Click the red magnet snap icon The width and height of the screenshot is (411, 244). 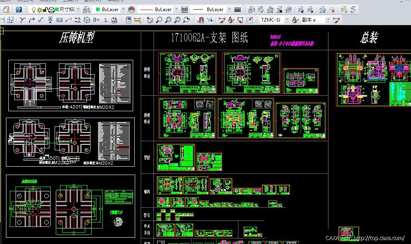[x=201, y=20]
